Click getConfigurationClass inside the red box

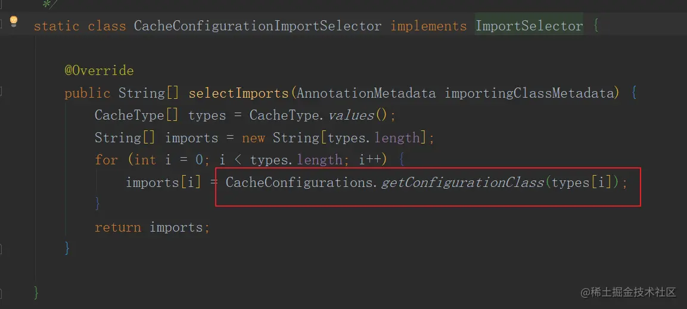pos(462,183)
